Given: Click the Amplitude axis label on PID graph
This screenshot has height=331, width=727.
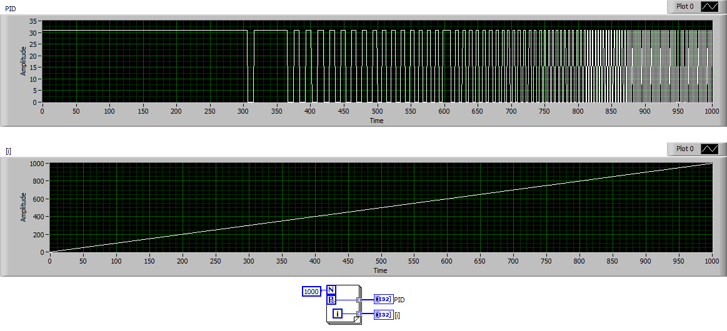Looking at the screenshot, I should point(23,61).
